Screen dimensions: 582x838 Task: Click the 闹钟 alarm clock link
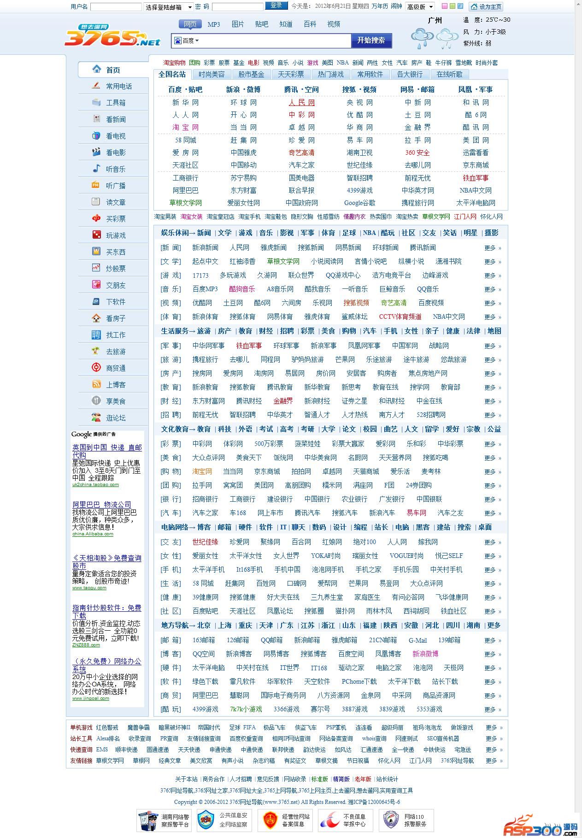pos(396,6)
